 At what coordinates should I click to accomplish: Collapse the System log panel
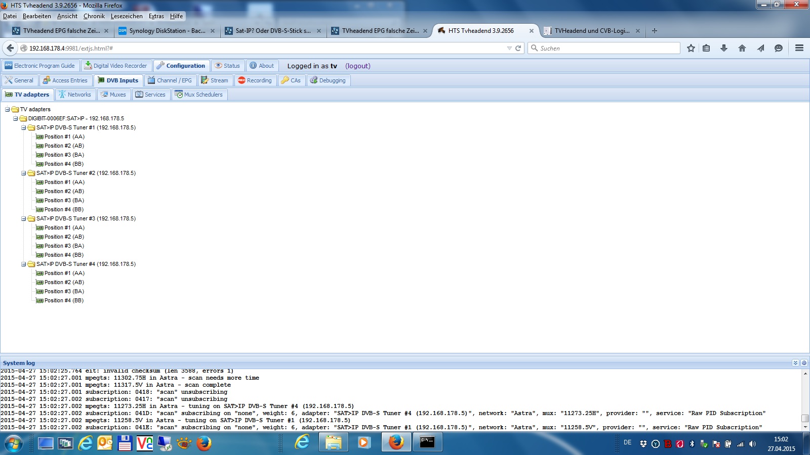click(795, 363)
